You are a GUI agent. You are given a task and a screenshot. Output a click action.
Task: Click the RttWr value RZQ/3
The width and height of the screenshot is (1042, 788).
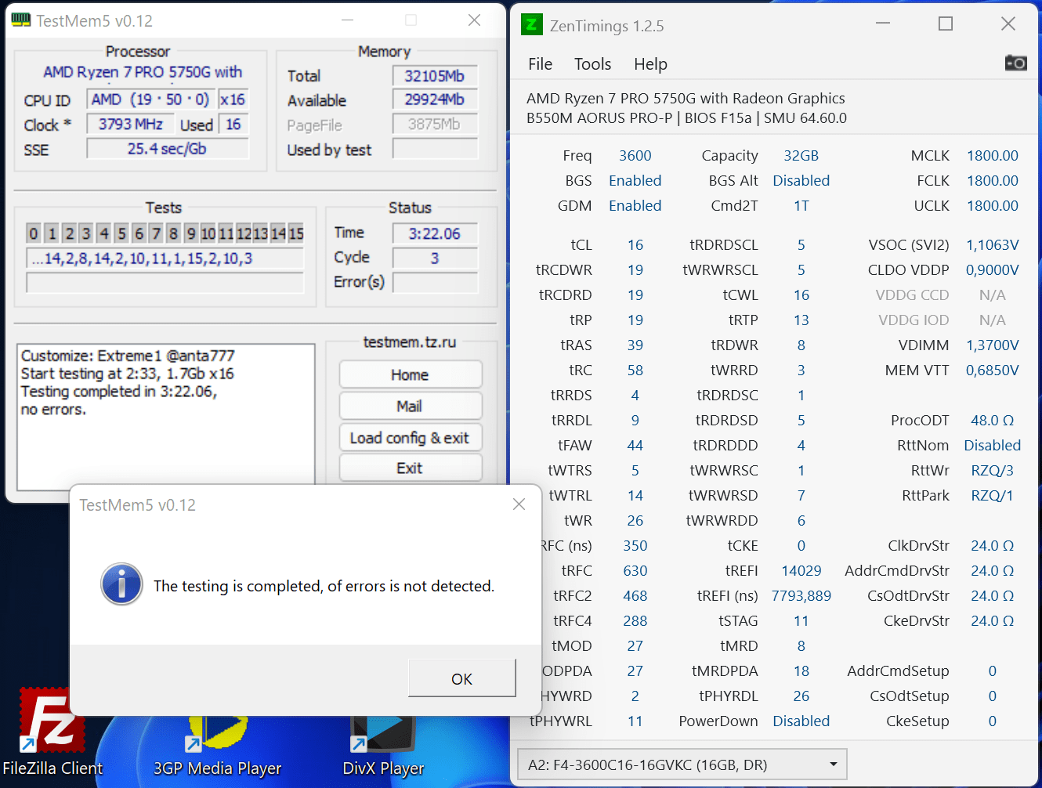point(993,471)
